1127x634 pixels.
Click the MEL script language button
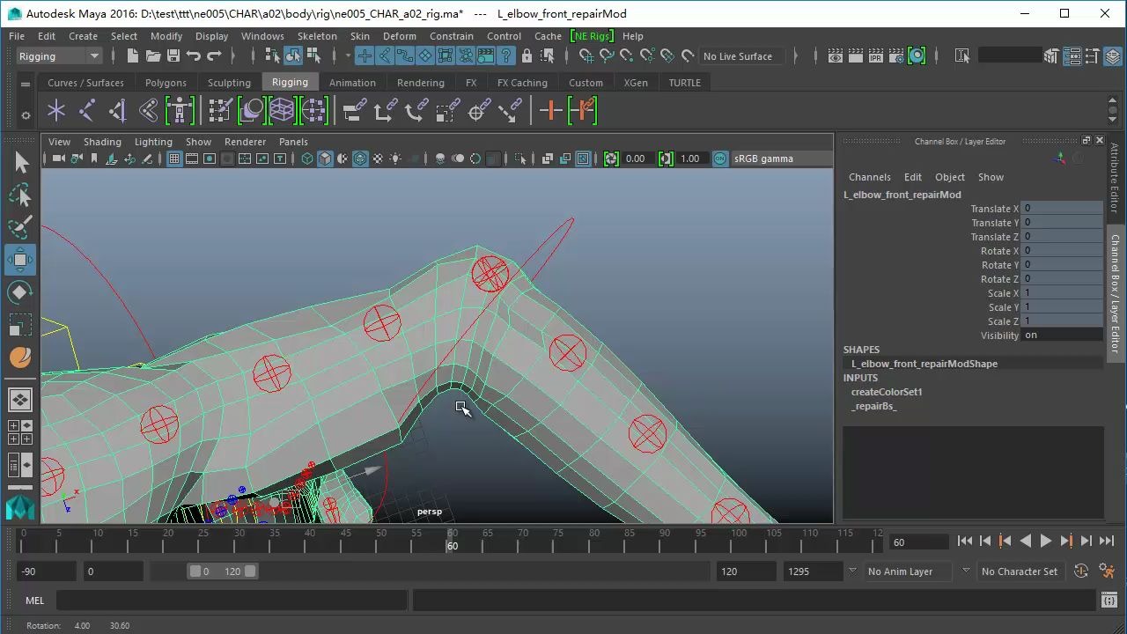(35, 601)
